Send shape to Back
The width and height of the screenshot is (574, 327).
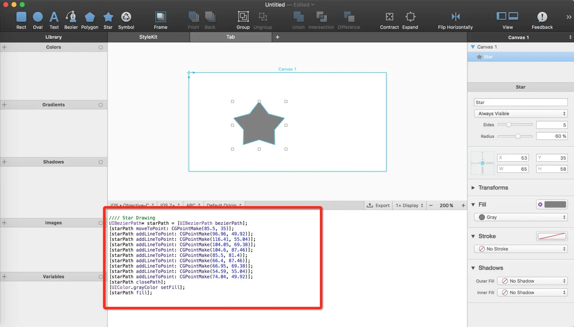point(210,21)
